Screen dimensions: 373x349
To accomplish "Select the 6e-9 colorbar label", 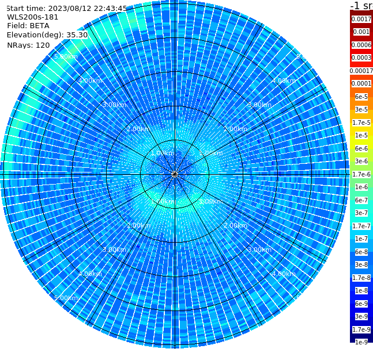I will [x=361, y=304].
